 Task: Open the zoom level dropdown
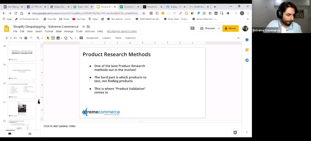click(x=39, y=38)
